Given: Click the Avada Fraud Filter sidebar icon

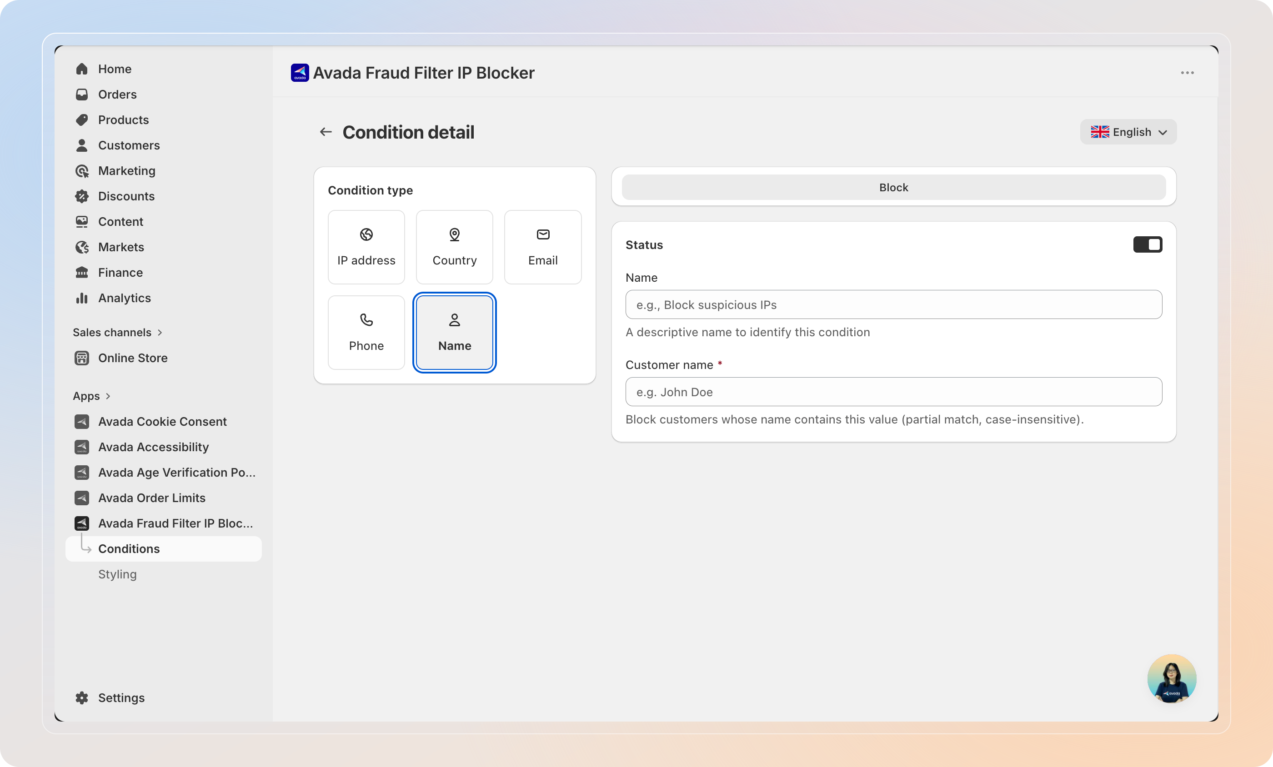Looking at the screenshot, I should click(x=82, y=523).
